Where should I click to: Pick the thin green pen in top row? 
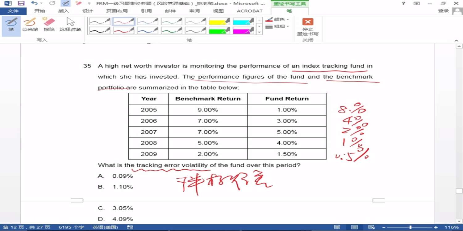coord(172,21)
